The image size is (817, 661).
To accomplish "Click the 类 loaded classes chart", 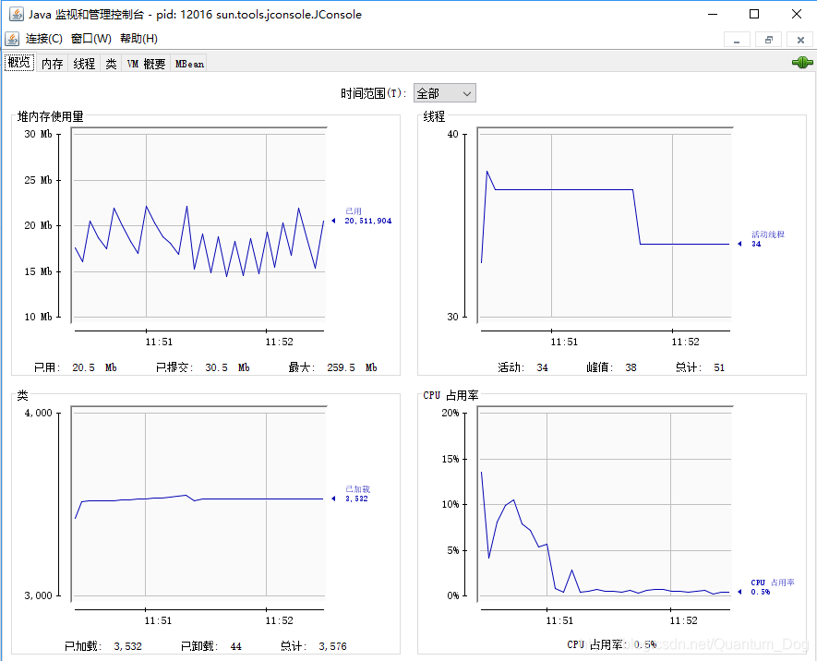I will (199, 504).
